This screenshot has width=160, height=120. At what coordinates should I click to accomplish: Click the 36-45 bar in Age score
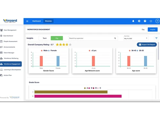[x=129, y=61]
